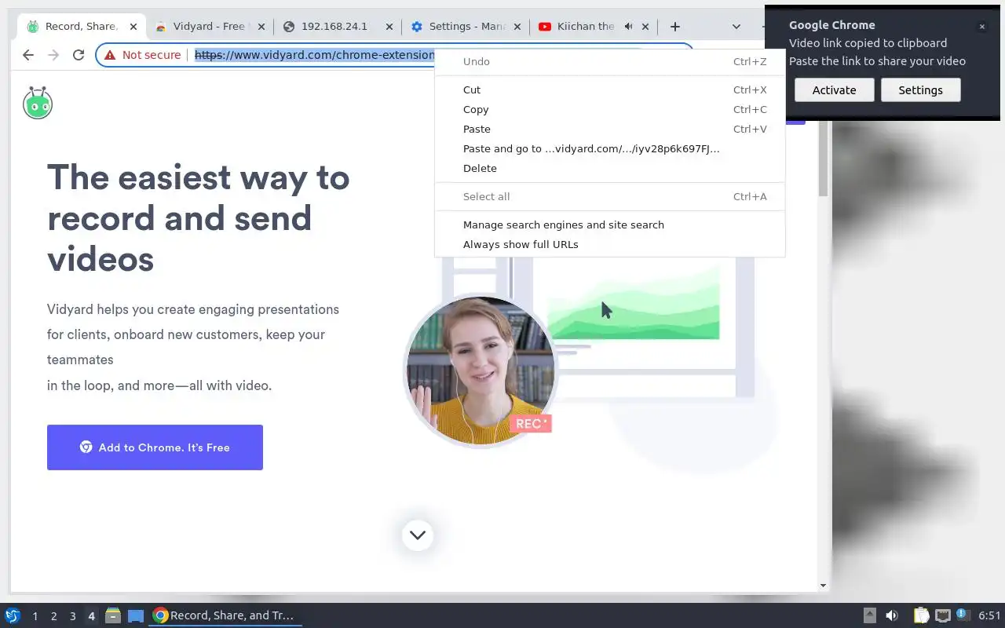The width and height of the screenshot is (1005, 628).
Task: Choose Delete from the context menu
Action: 609,168
